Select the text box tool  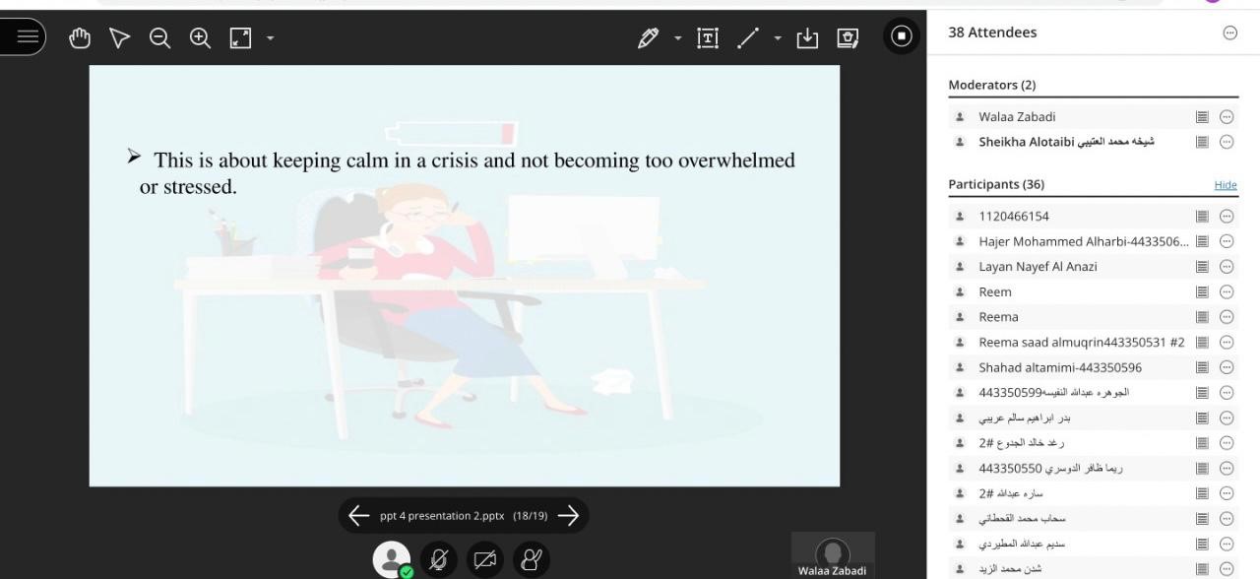[708, 37]
